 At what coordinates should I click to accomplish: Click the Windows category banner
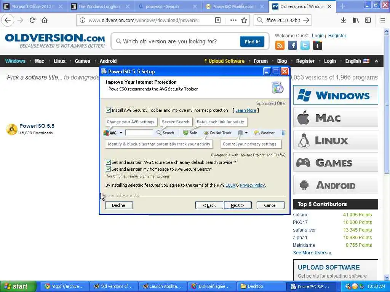[336, 95]
